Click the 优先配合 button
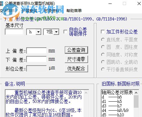Viewport: 142px width, 117px height. click(x=76, y=68)
